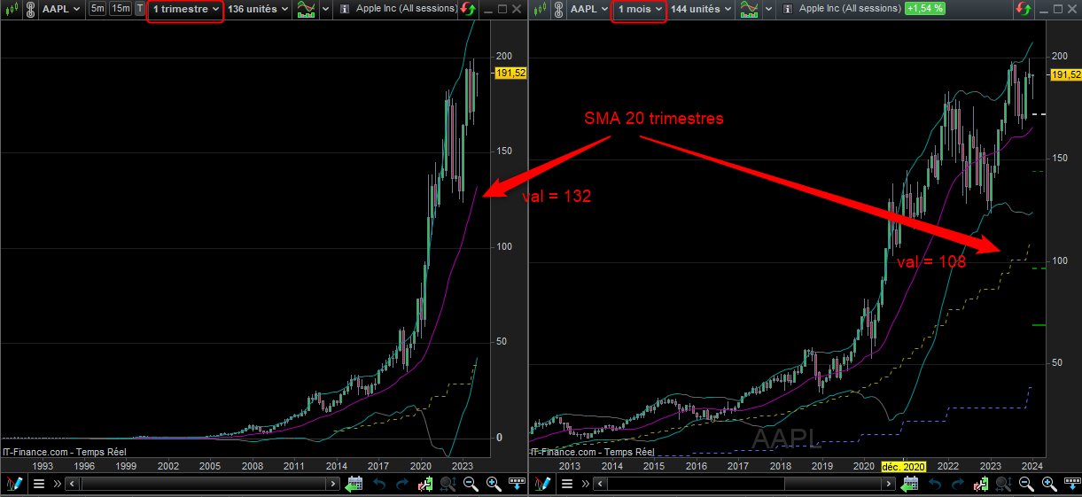Viewport: 1082px width, 497px height.
Task: Click redo arrow in right chart footer
Action: click(958, 484)
